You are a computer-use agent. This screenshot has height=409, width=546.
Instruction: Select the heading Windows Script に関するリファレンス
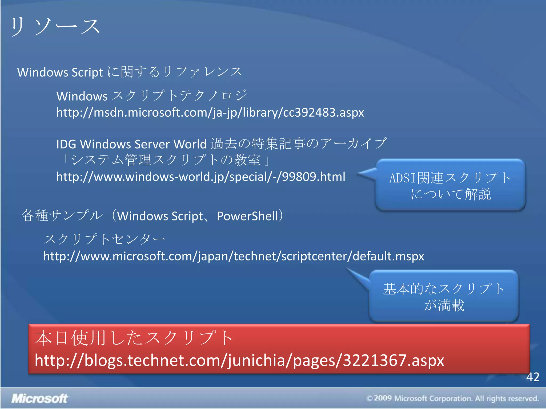point(130,72)
